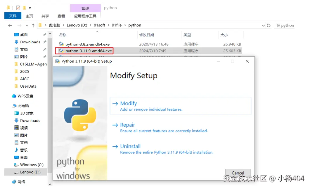The height and width of the screenshot is (188, 310).
Task: Cancel the Python setup dialog
Action: coord(238,173)
